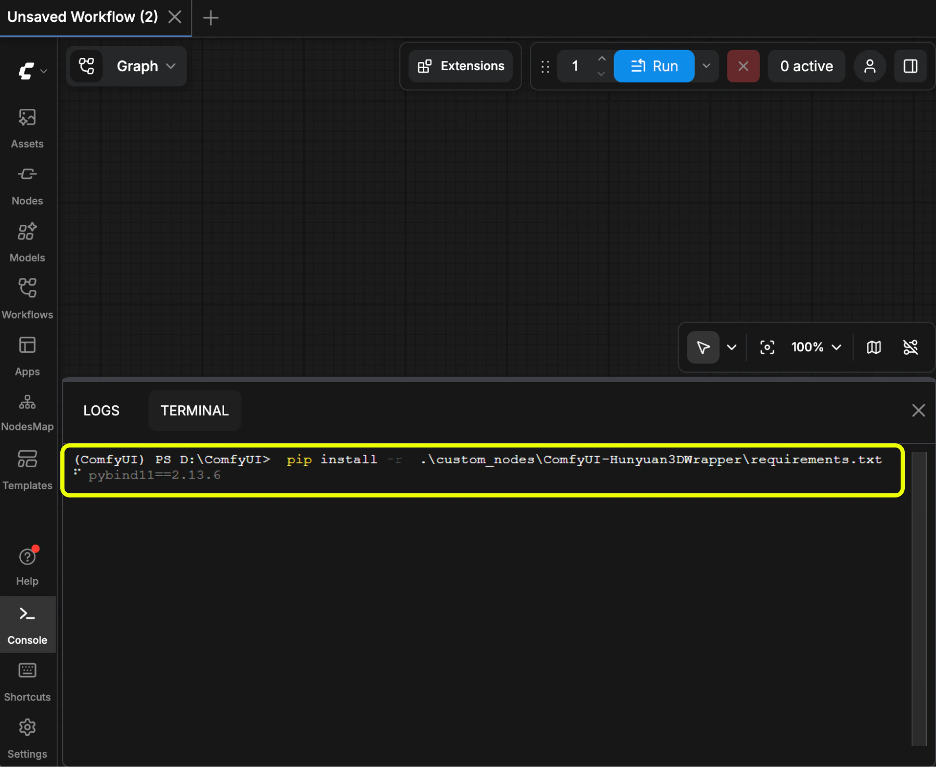
Task: Open the Templates panel
Action: coord(27,468)
